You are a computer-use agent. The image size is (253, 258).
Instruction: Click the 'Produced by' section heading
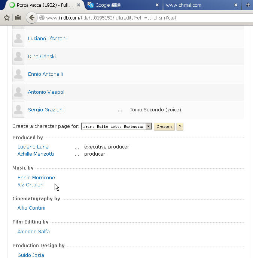pos(28,137)
